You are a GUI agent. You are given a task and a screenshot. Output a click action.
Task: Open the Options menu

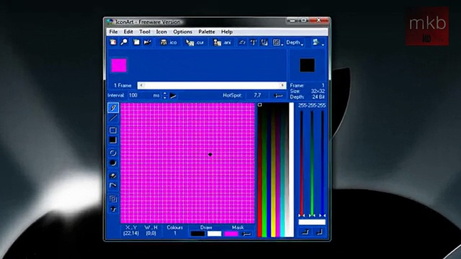(183, 32)
